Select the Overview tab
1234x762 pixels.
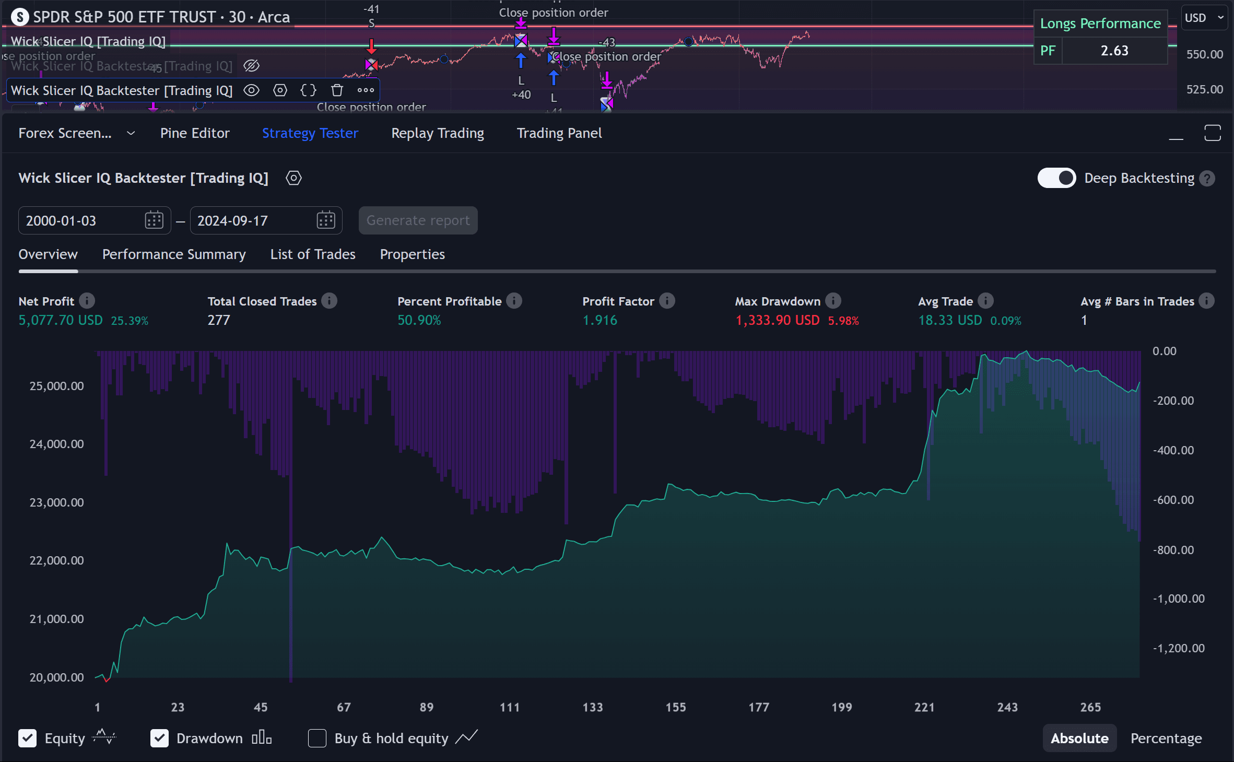[48, 254]
